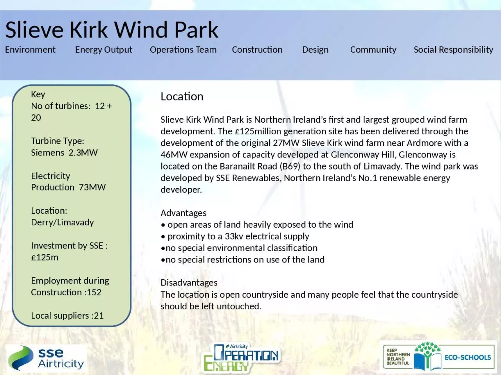Click 'Turbine Type: Siemens 2.3MW' entry
The image size is (501, 375).
(64, 146)
